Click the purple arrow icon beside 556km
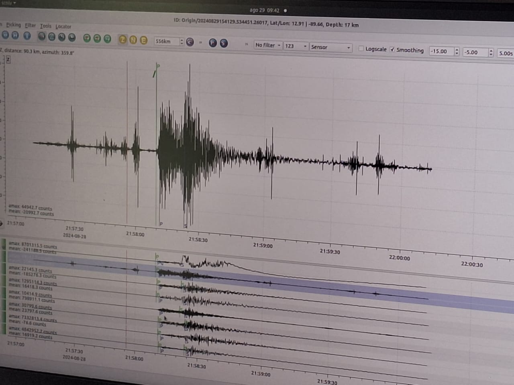Image resolution: width=514 pixels, height=385 pixels. tap(190, 42)
